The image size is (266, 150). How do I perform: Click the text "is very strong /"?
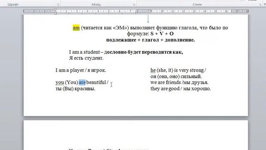point(190,70)
